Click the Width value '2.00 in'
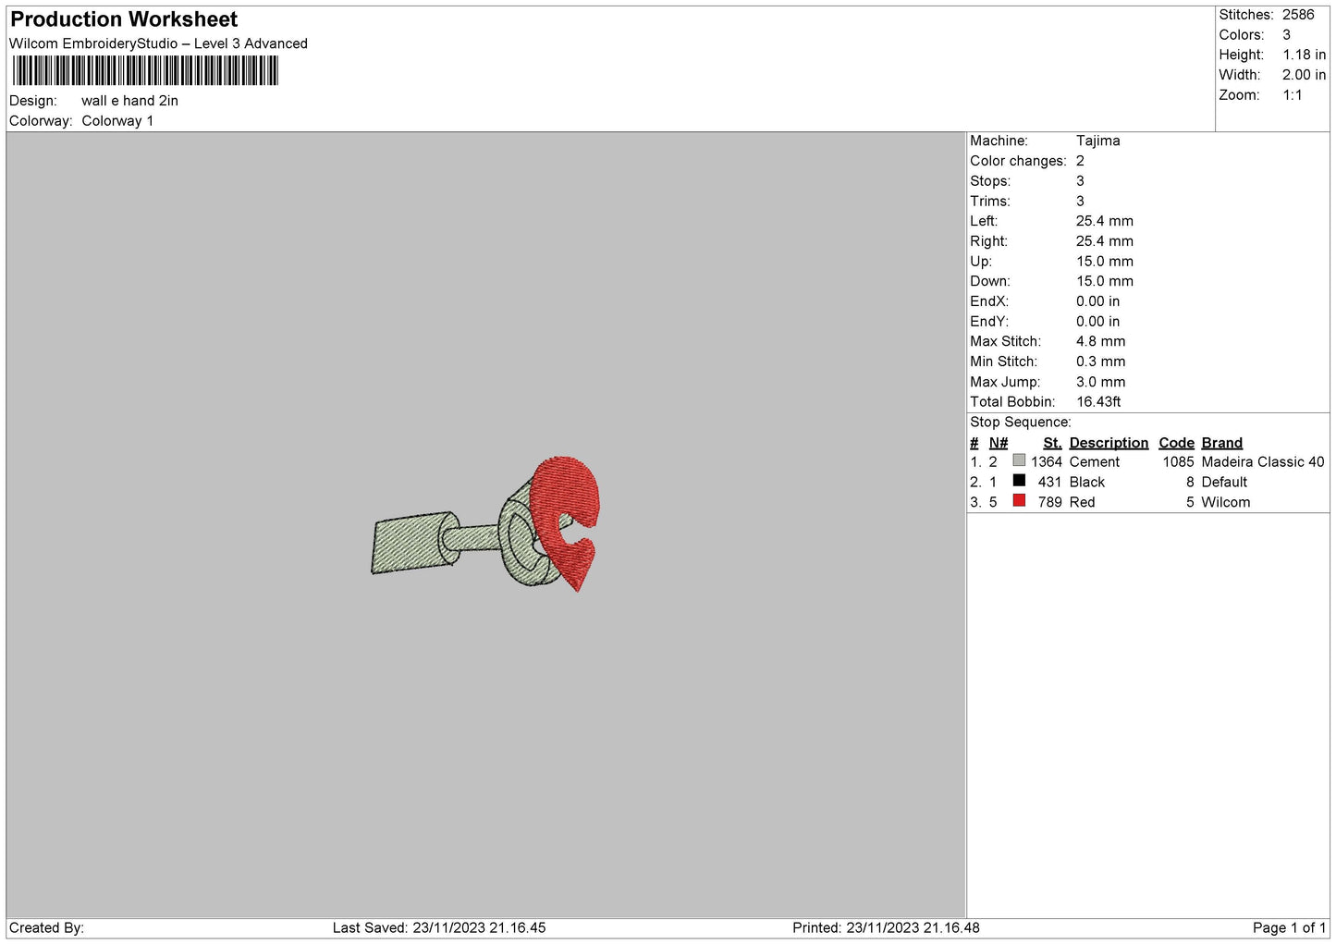Viewport: 1336px width, 944px height. pyautogui.click(x=1305, y=75)
